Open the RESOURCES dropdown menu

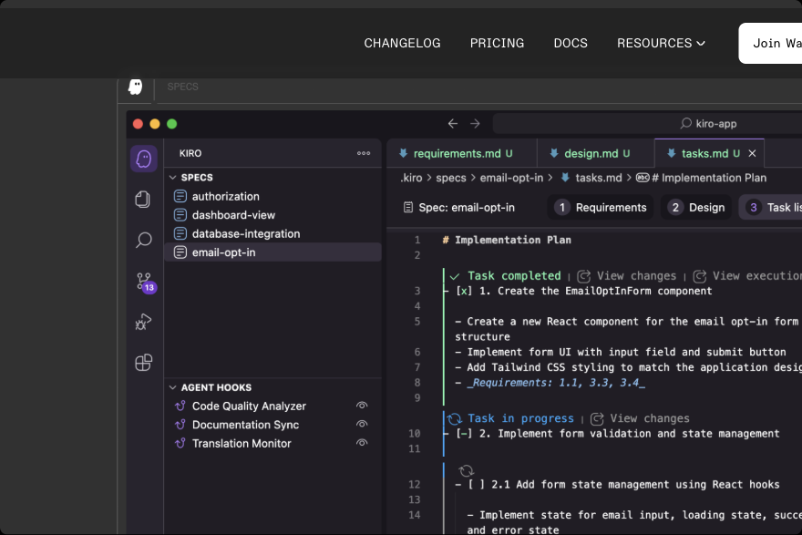point(661,43)
